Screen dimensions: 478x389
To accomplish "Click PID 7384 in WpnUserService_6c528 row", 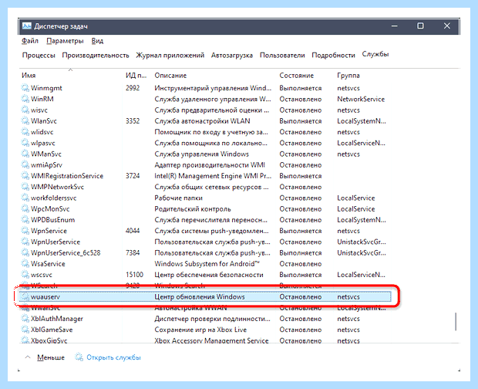I will [133, 253].
